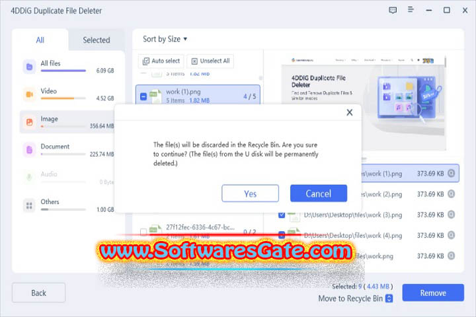Viewport: 476px width, 317px height.
Task: Click the work (1).png group file icon
Action: [x=155, y=96]
